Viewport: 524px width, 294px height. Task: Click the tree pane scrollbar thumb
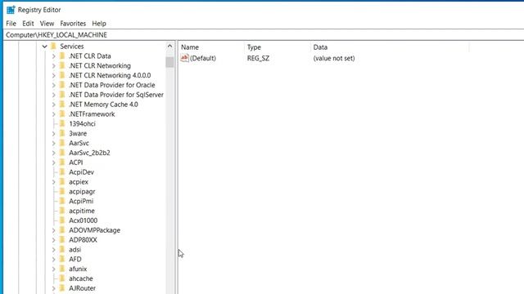(x=169, y=62)
